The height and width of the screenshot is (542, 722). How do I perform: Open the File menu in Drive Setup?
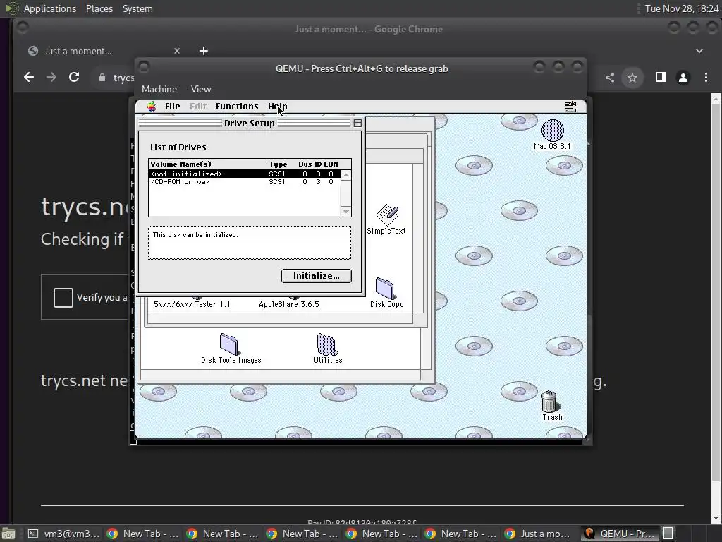(x=173, y=107)
